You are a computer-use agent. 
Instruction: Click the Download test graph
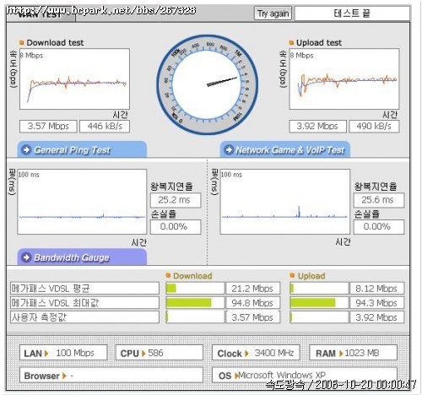coord(74,78)
